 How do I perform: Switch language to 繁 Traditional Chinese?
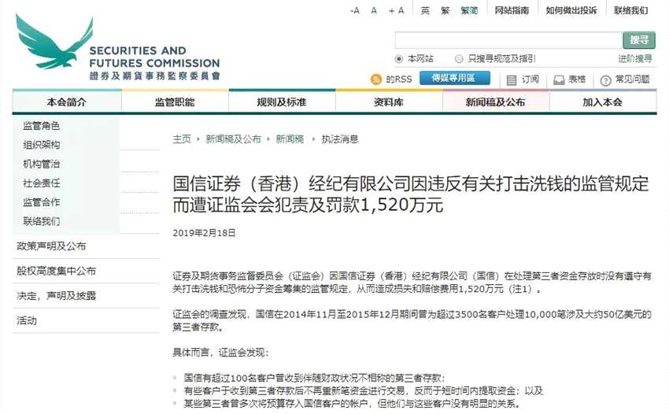tap(445, 11)
